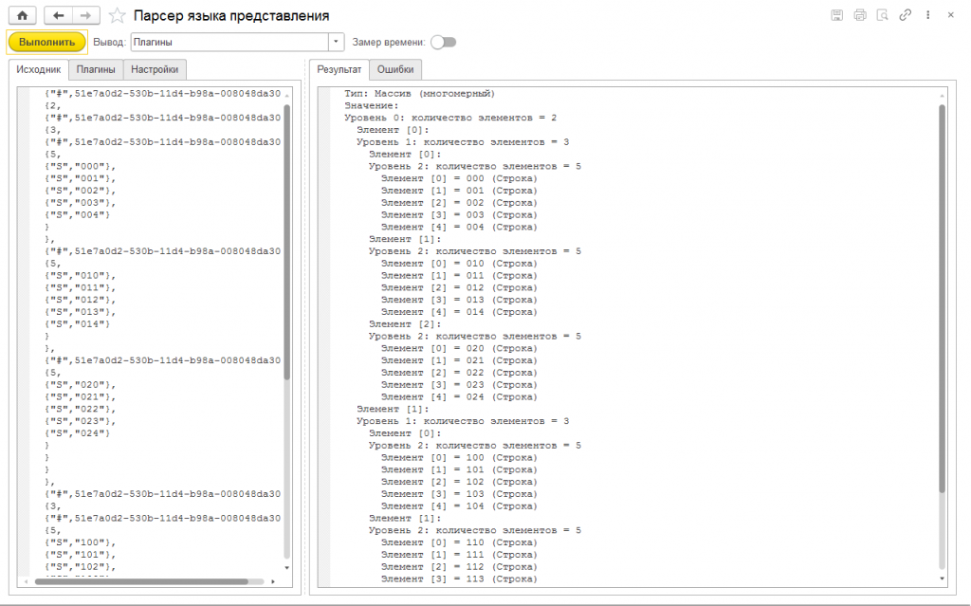Image resolution: width=971 pixels, height=606 pixels.
Task: Click source line {"S","014"}
Action: pyautogui.click(x=78, y=324)
